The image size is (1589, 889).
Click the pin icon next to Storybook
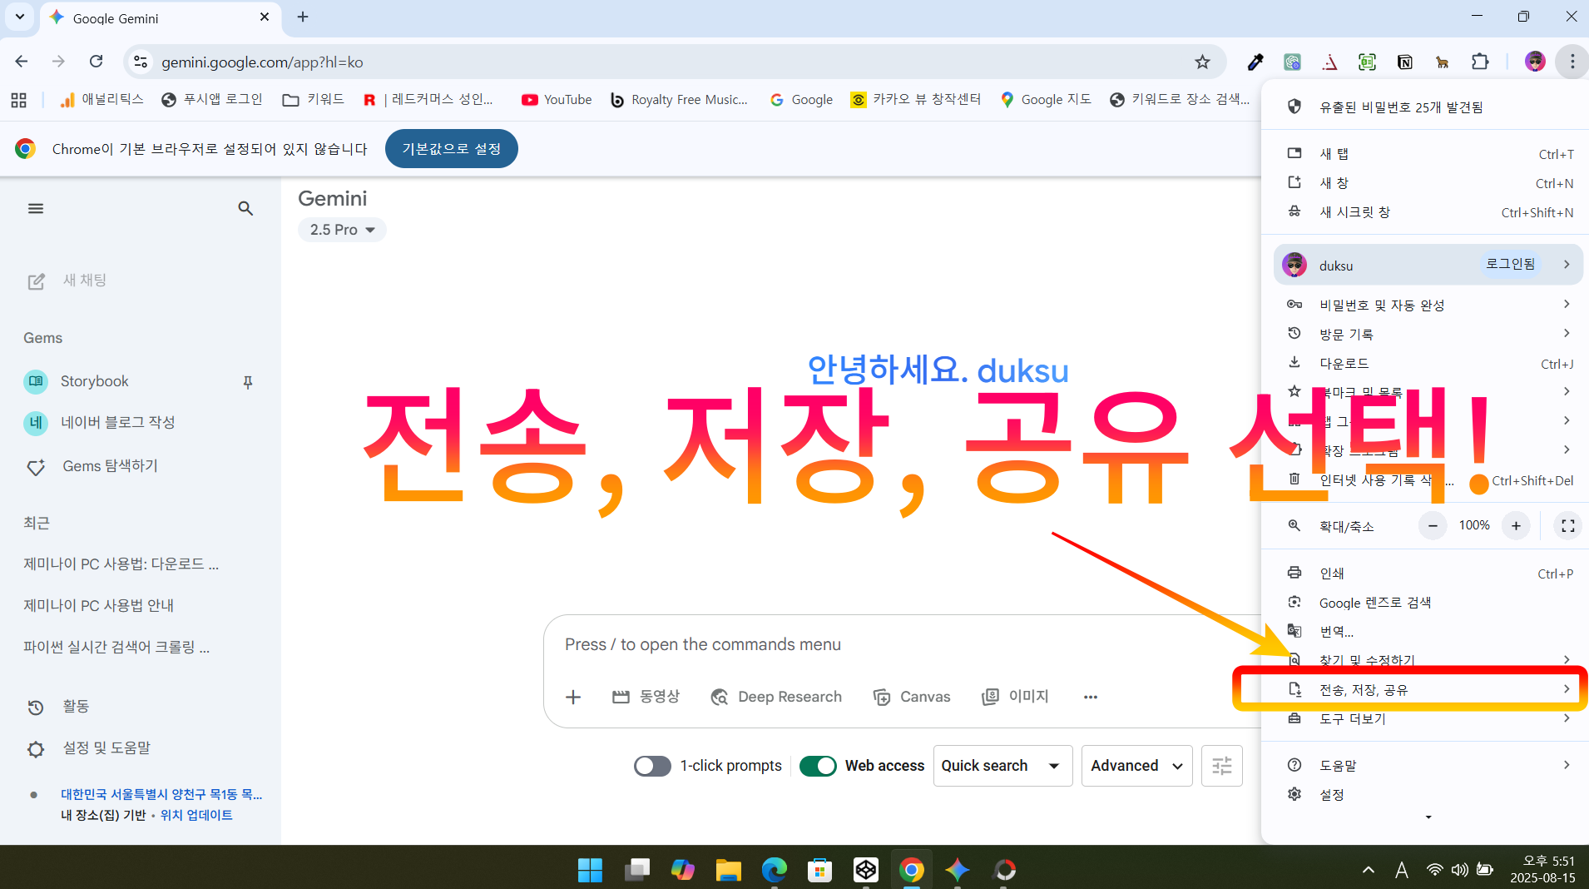pos(247,382)
